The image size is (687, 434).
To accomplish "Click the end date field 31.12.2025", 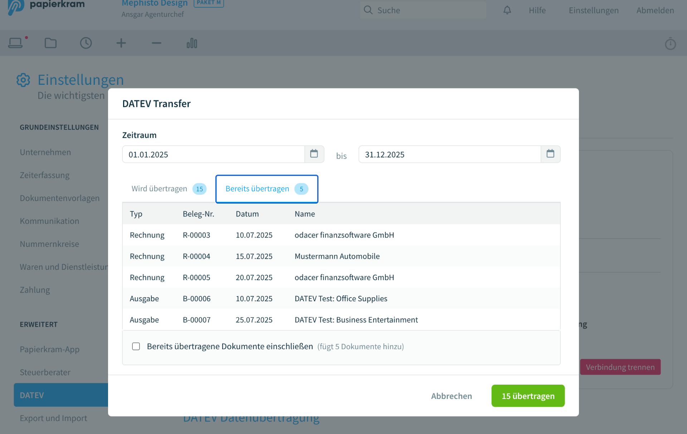I will point(449,154).
